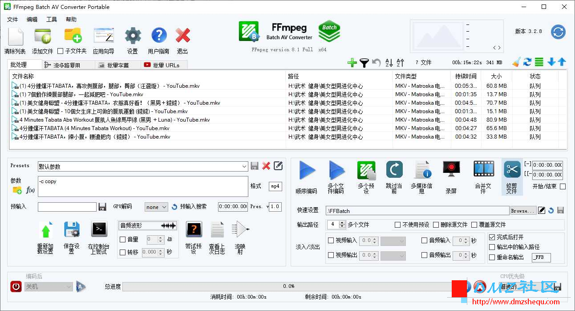
Task: Uncheck the 完成后打开 checkbox
Action: (492, 237)
